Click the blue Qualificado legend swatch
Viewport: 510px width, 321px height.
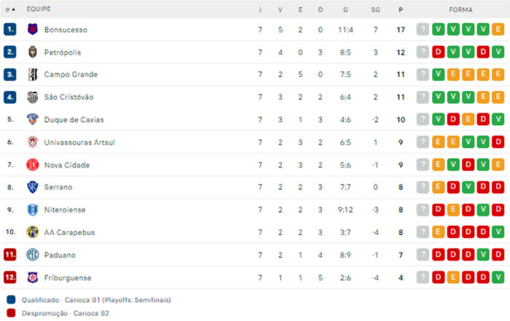(10, 299)
